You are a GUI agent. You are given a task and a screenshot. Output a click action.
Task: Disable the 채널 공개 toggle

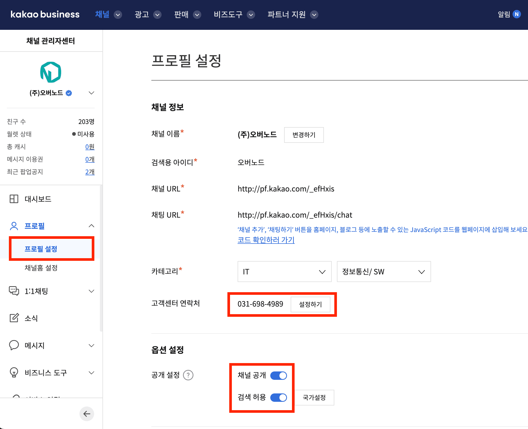coord(278,375)
